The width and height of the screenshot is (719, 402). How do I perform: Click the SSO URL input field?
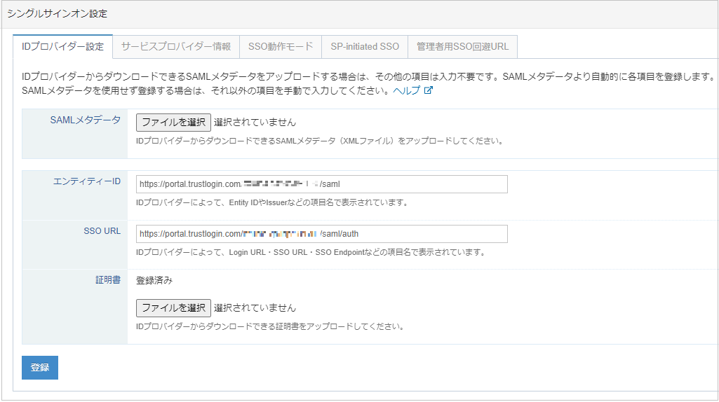pos(322,233)
